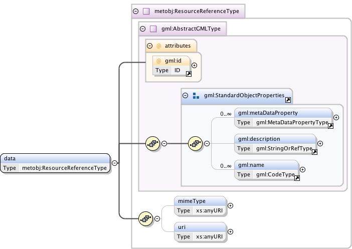Click 0..∞ cardinality beside gml:name
This screenshot has width=352, height=249.
pos(226,166)
